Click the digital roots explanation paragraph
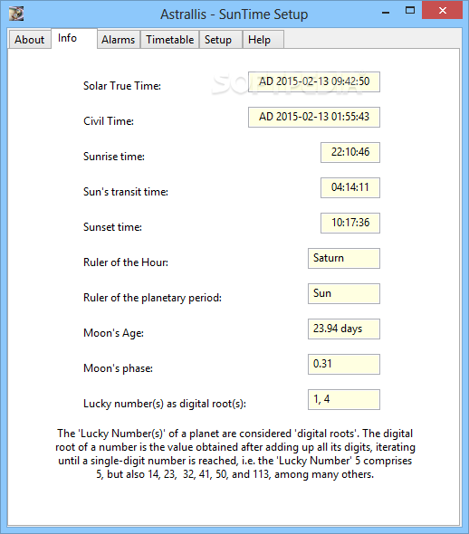The height and width of the screenshot is (534, 469). click(x=235, y=453)
